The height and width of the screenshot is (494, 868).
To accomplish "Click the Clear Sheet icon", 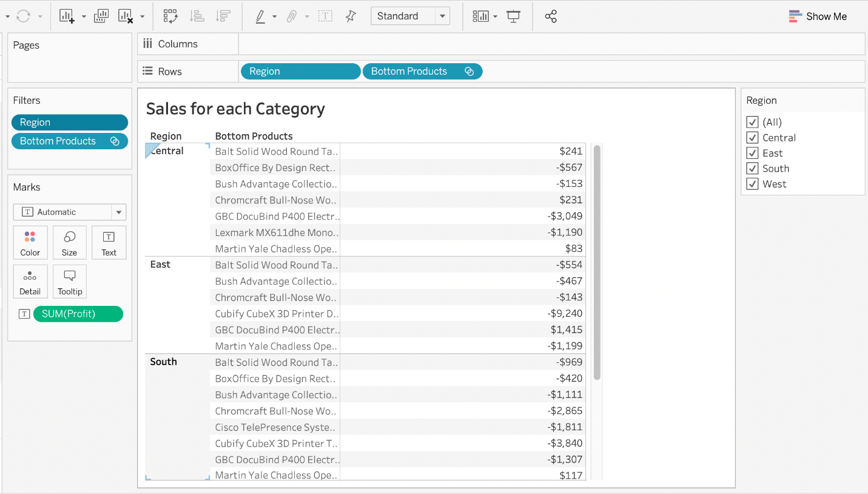I will pos(126,16).
